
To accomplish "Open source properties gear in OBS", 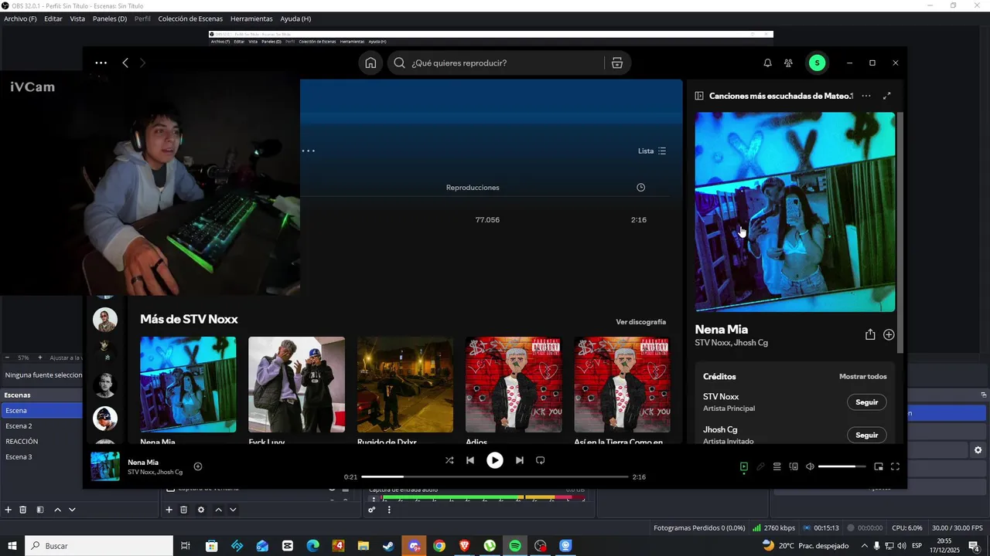I will click(x=201, y=510).
